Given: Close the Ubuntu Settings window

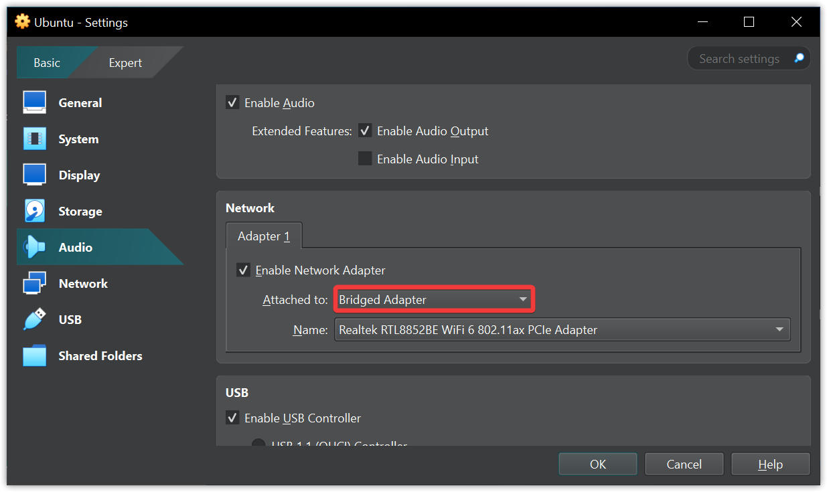Looking at the screenshot, I should tap(796, 22).
